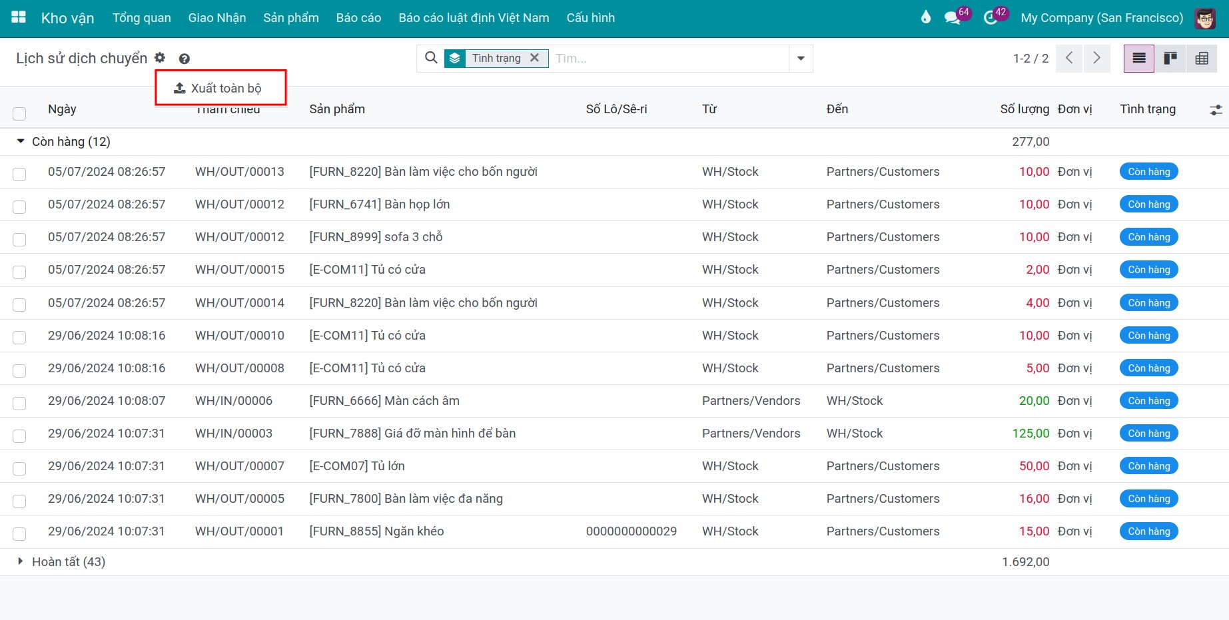Open the Cấu hình menu
1229x620 pixels.
(x=591, y=18)
